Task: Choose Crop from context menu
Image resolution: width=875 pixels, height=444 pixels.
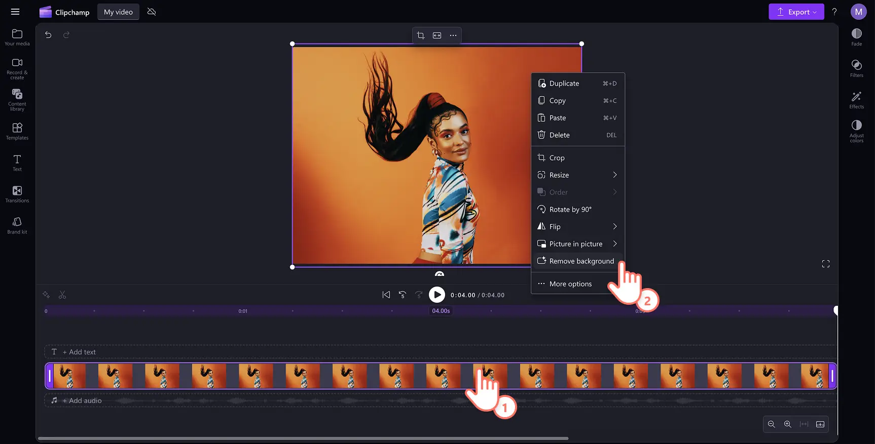Action: point(578,158)
